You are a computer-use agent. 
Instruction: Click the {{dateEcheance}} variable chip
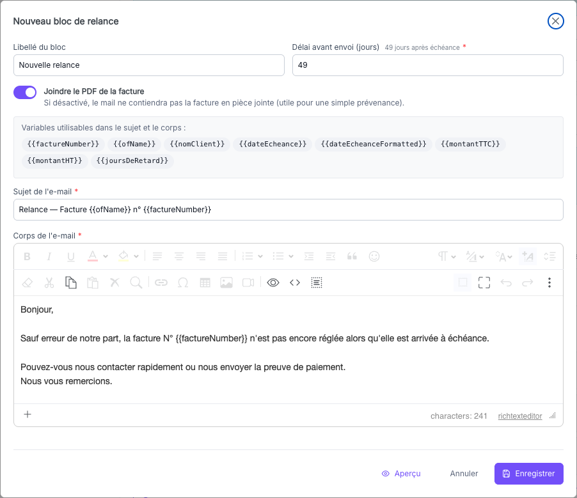coord(273,144)
